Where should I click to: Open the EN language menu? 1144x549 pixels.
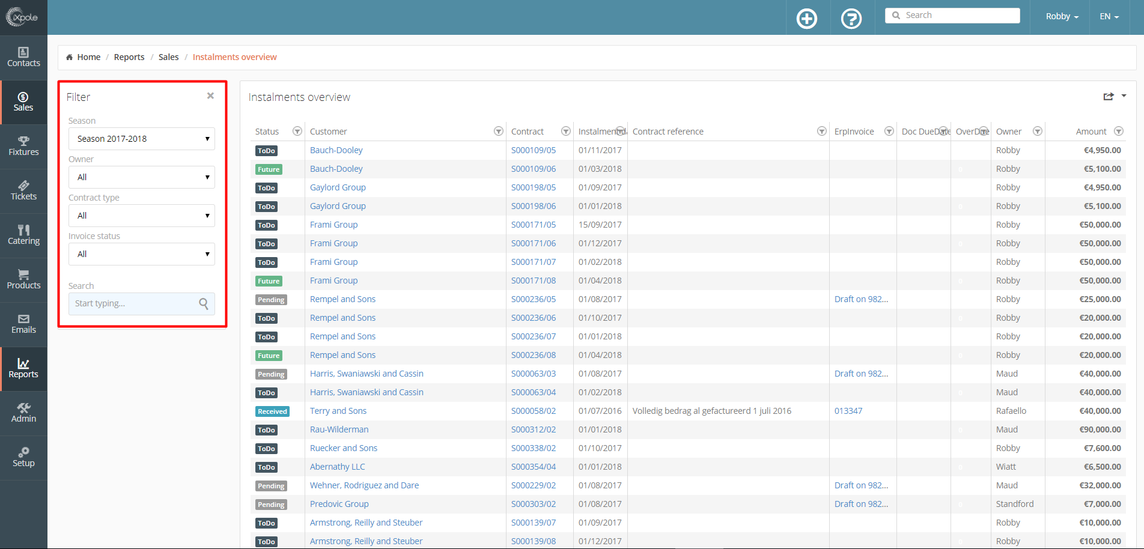click(x=1109, y=16)
